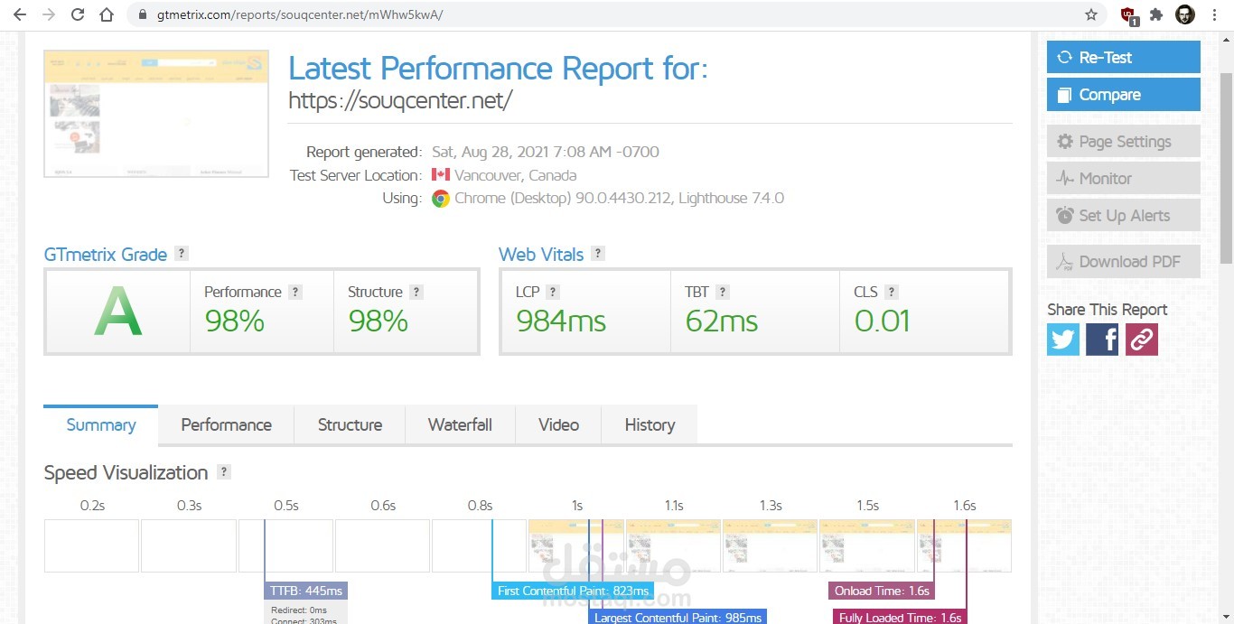Click Fully Loaded Time: 1.6s marker

pos(900,618)
